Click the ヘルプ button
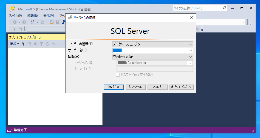This screenshot has width=260, height=138. 157,87
